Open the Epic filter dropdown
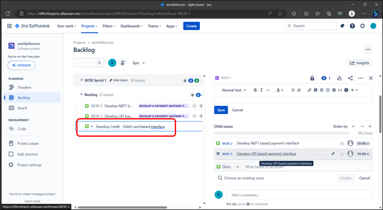Viewport: 383px width, 210px height. point(138,63)
